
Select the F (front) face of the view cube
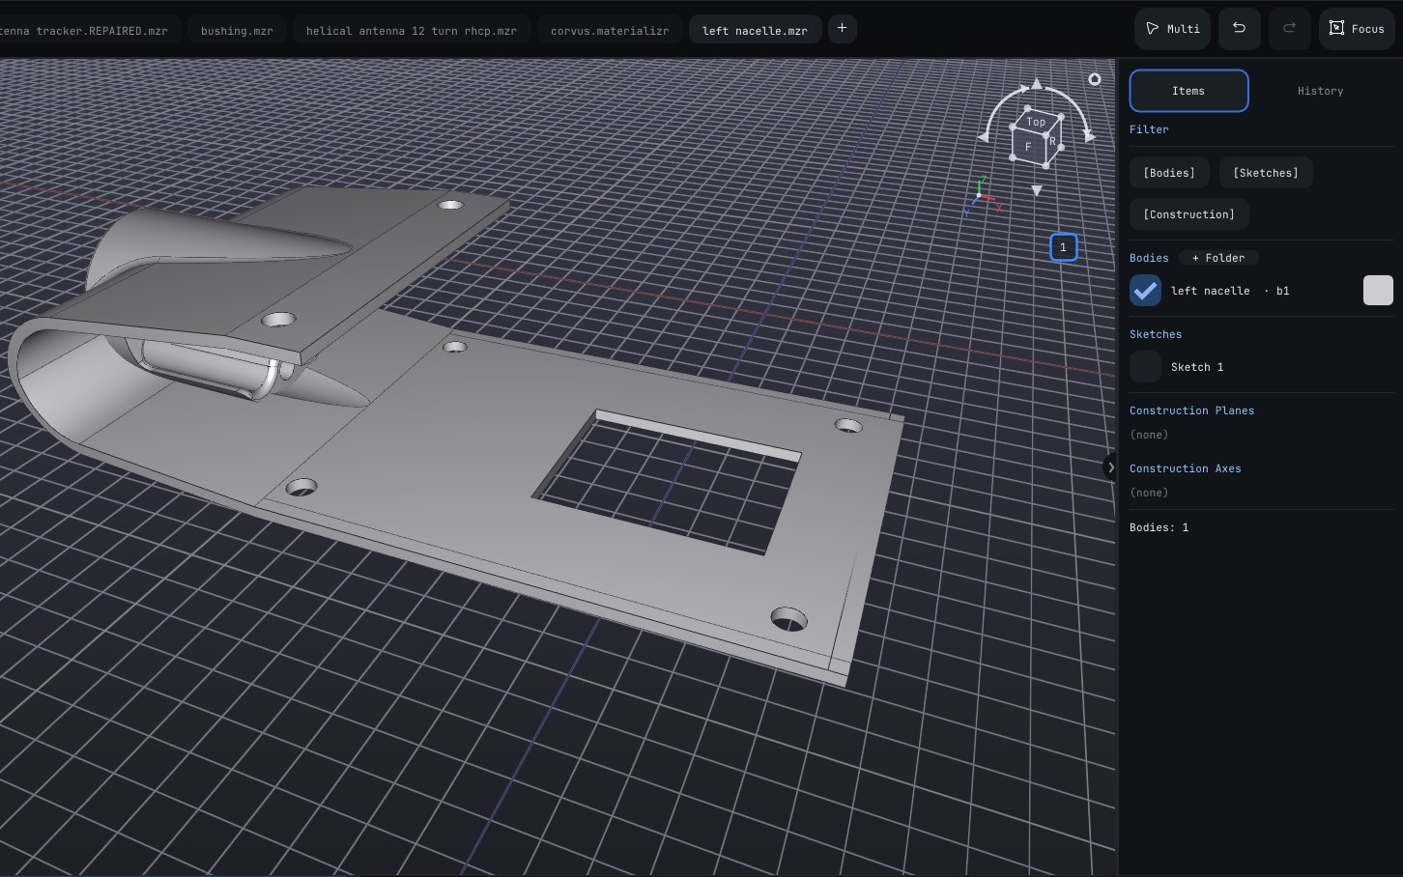click(1028, 147)
